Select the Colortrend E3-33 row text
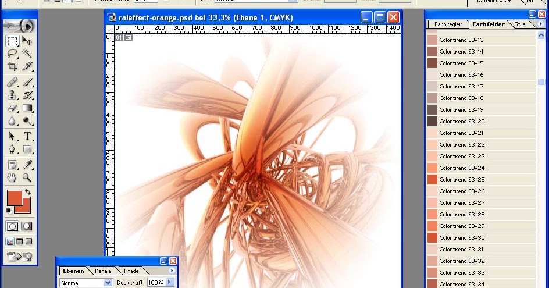 [x=462, y=273]
